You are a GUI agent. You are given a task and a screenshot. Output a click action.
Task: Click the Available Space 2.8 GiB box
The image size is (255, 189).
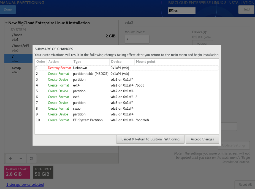pyautogui.click(x=17, y=172)
